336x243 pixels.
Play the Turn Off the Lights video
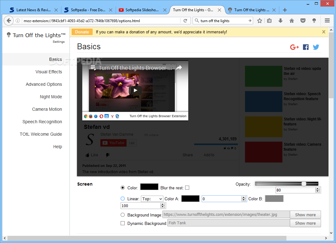point(135,90)
